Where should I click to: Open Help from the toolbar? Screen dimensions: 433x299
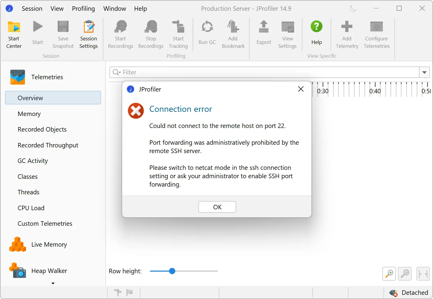[317, 33]
